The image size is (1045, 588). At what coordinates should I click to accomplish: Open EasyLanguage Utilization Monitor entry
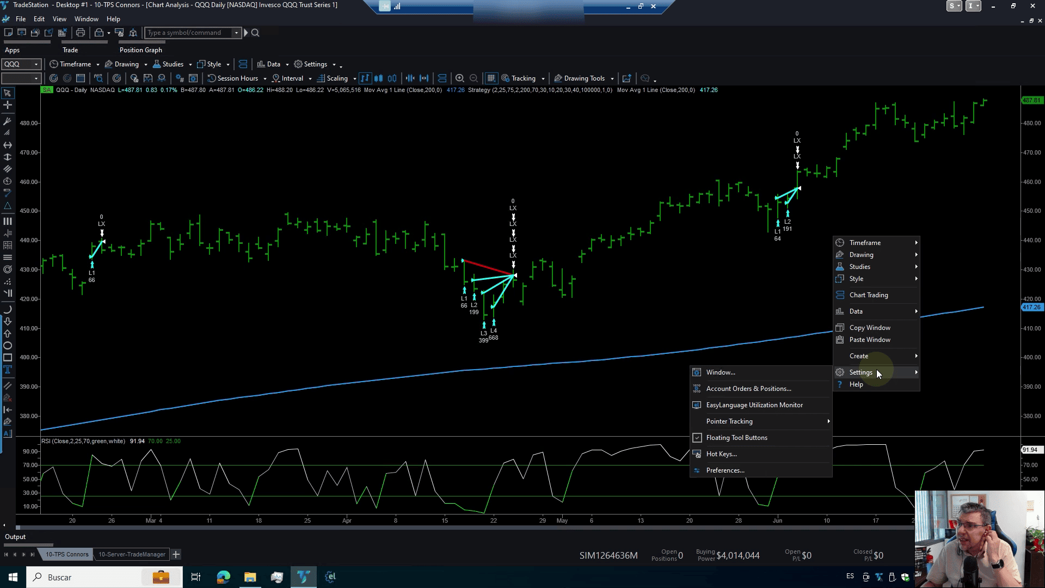[x=761, y=405]
